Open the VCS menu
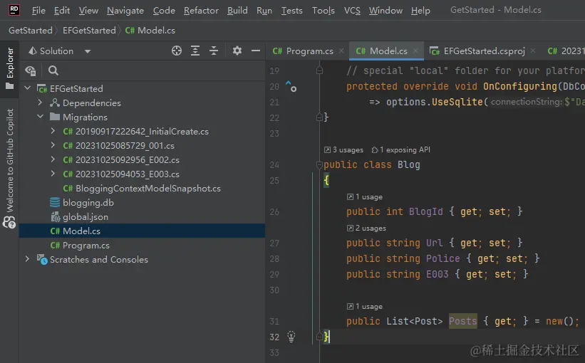The width and height of the screenshot is (585, 363). point(352,11)
